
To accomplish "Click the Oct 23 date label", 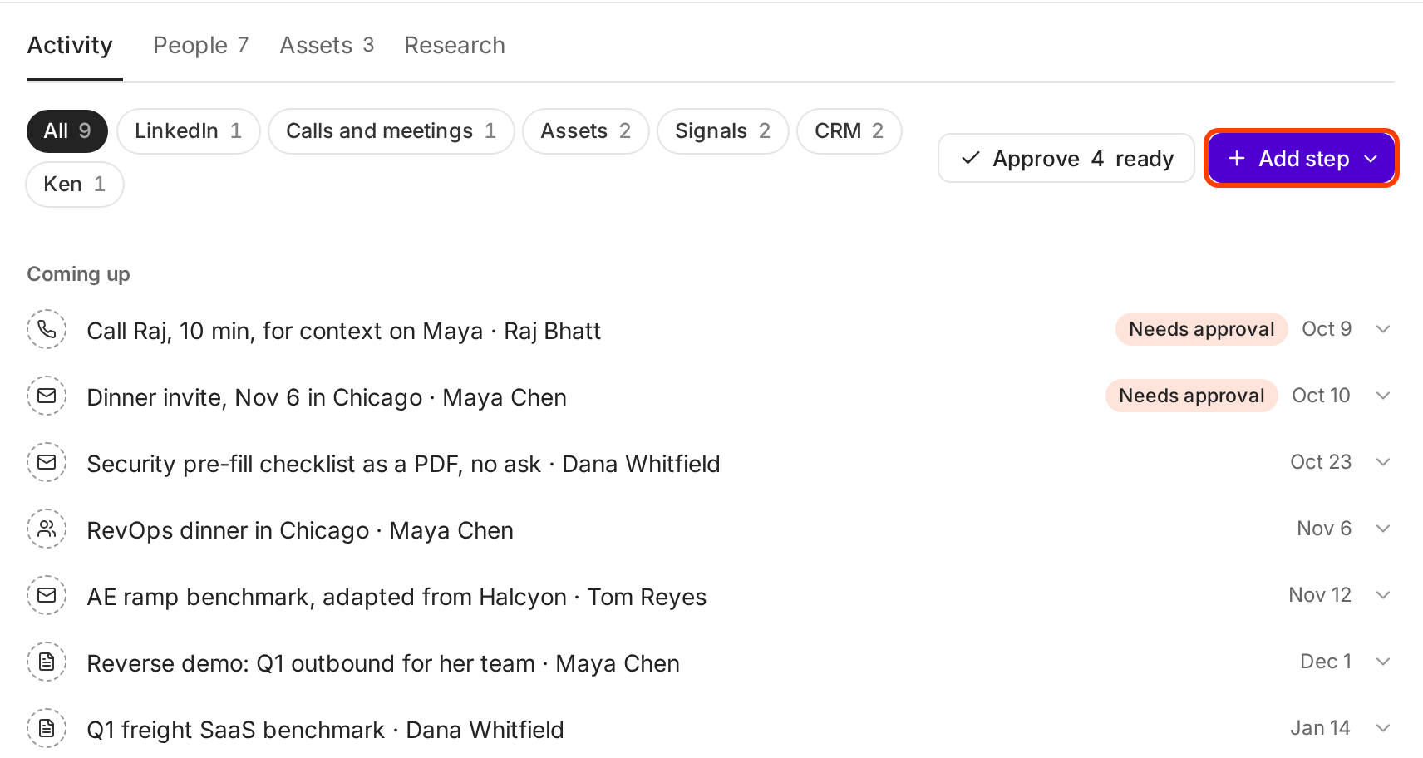I will [1321, 462].
